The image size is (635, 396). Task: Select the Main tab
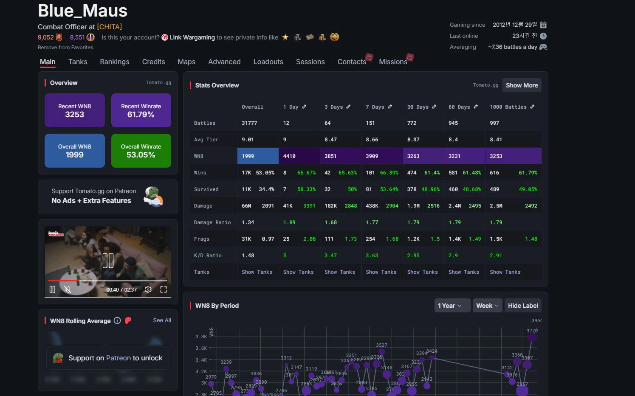[48, 62]
